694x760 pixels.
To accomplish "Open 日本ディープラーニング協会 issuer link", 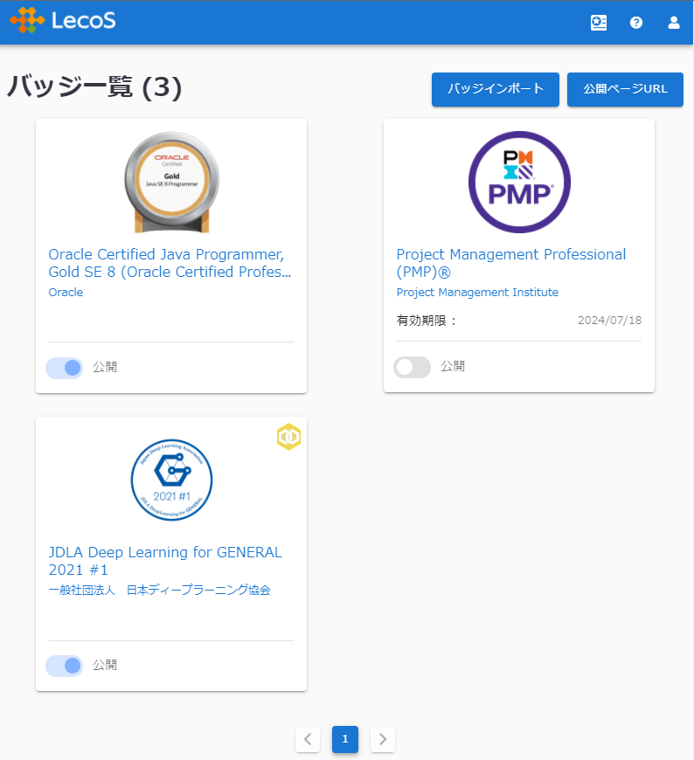I will pyautogui.click(x=160, y=590).
